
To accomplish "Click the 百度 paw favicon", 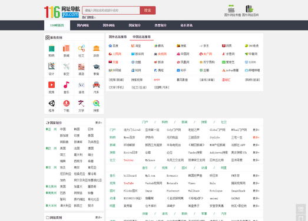I will coord(110,45).
